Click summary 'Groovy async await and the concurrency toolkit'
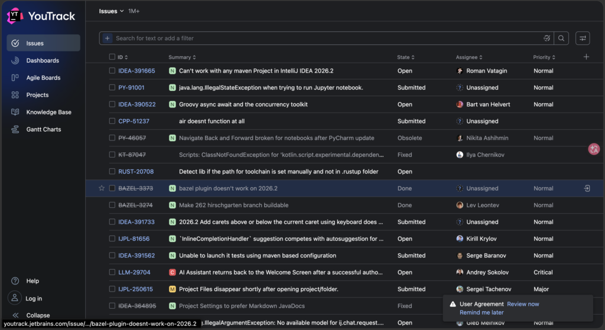This screenshot has width=605, height=330. tap(243, 104)
